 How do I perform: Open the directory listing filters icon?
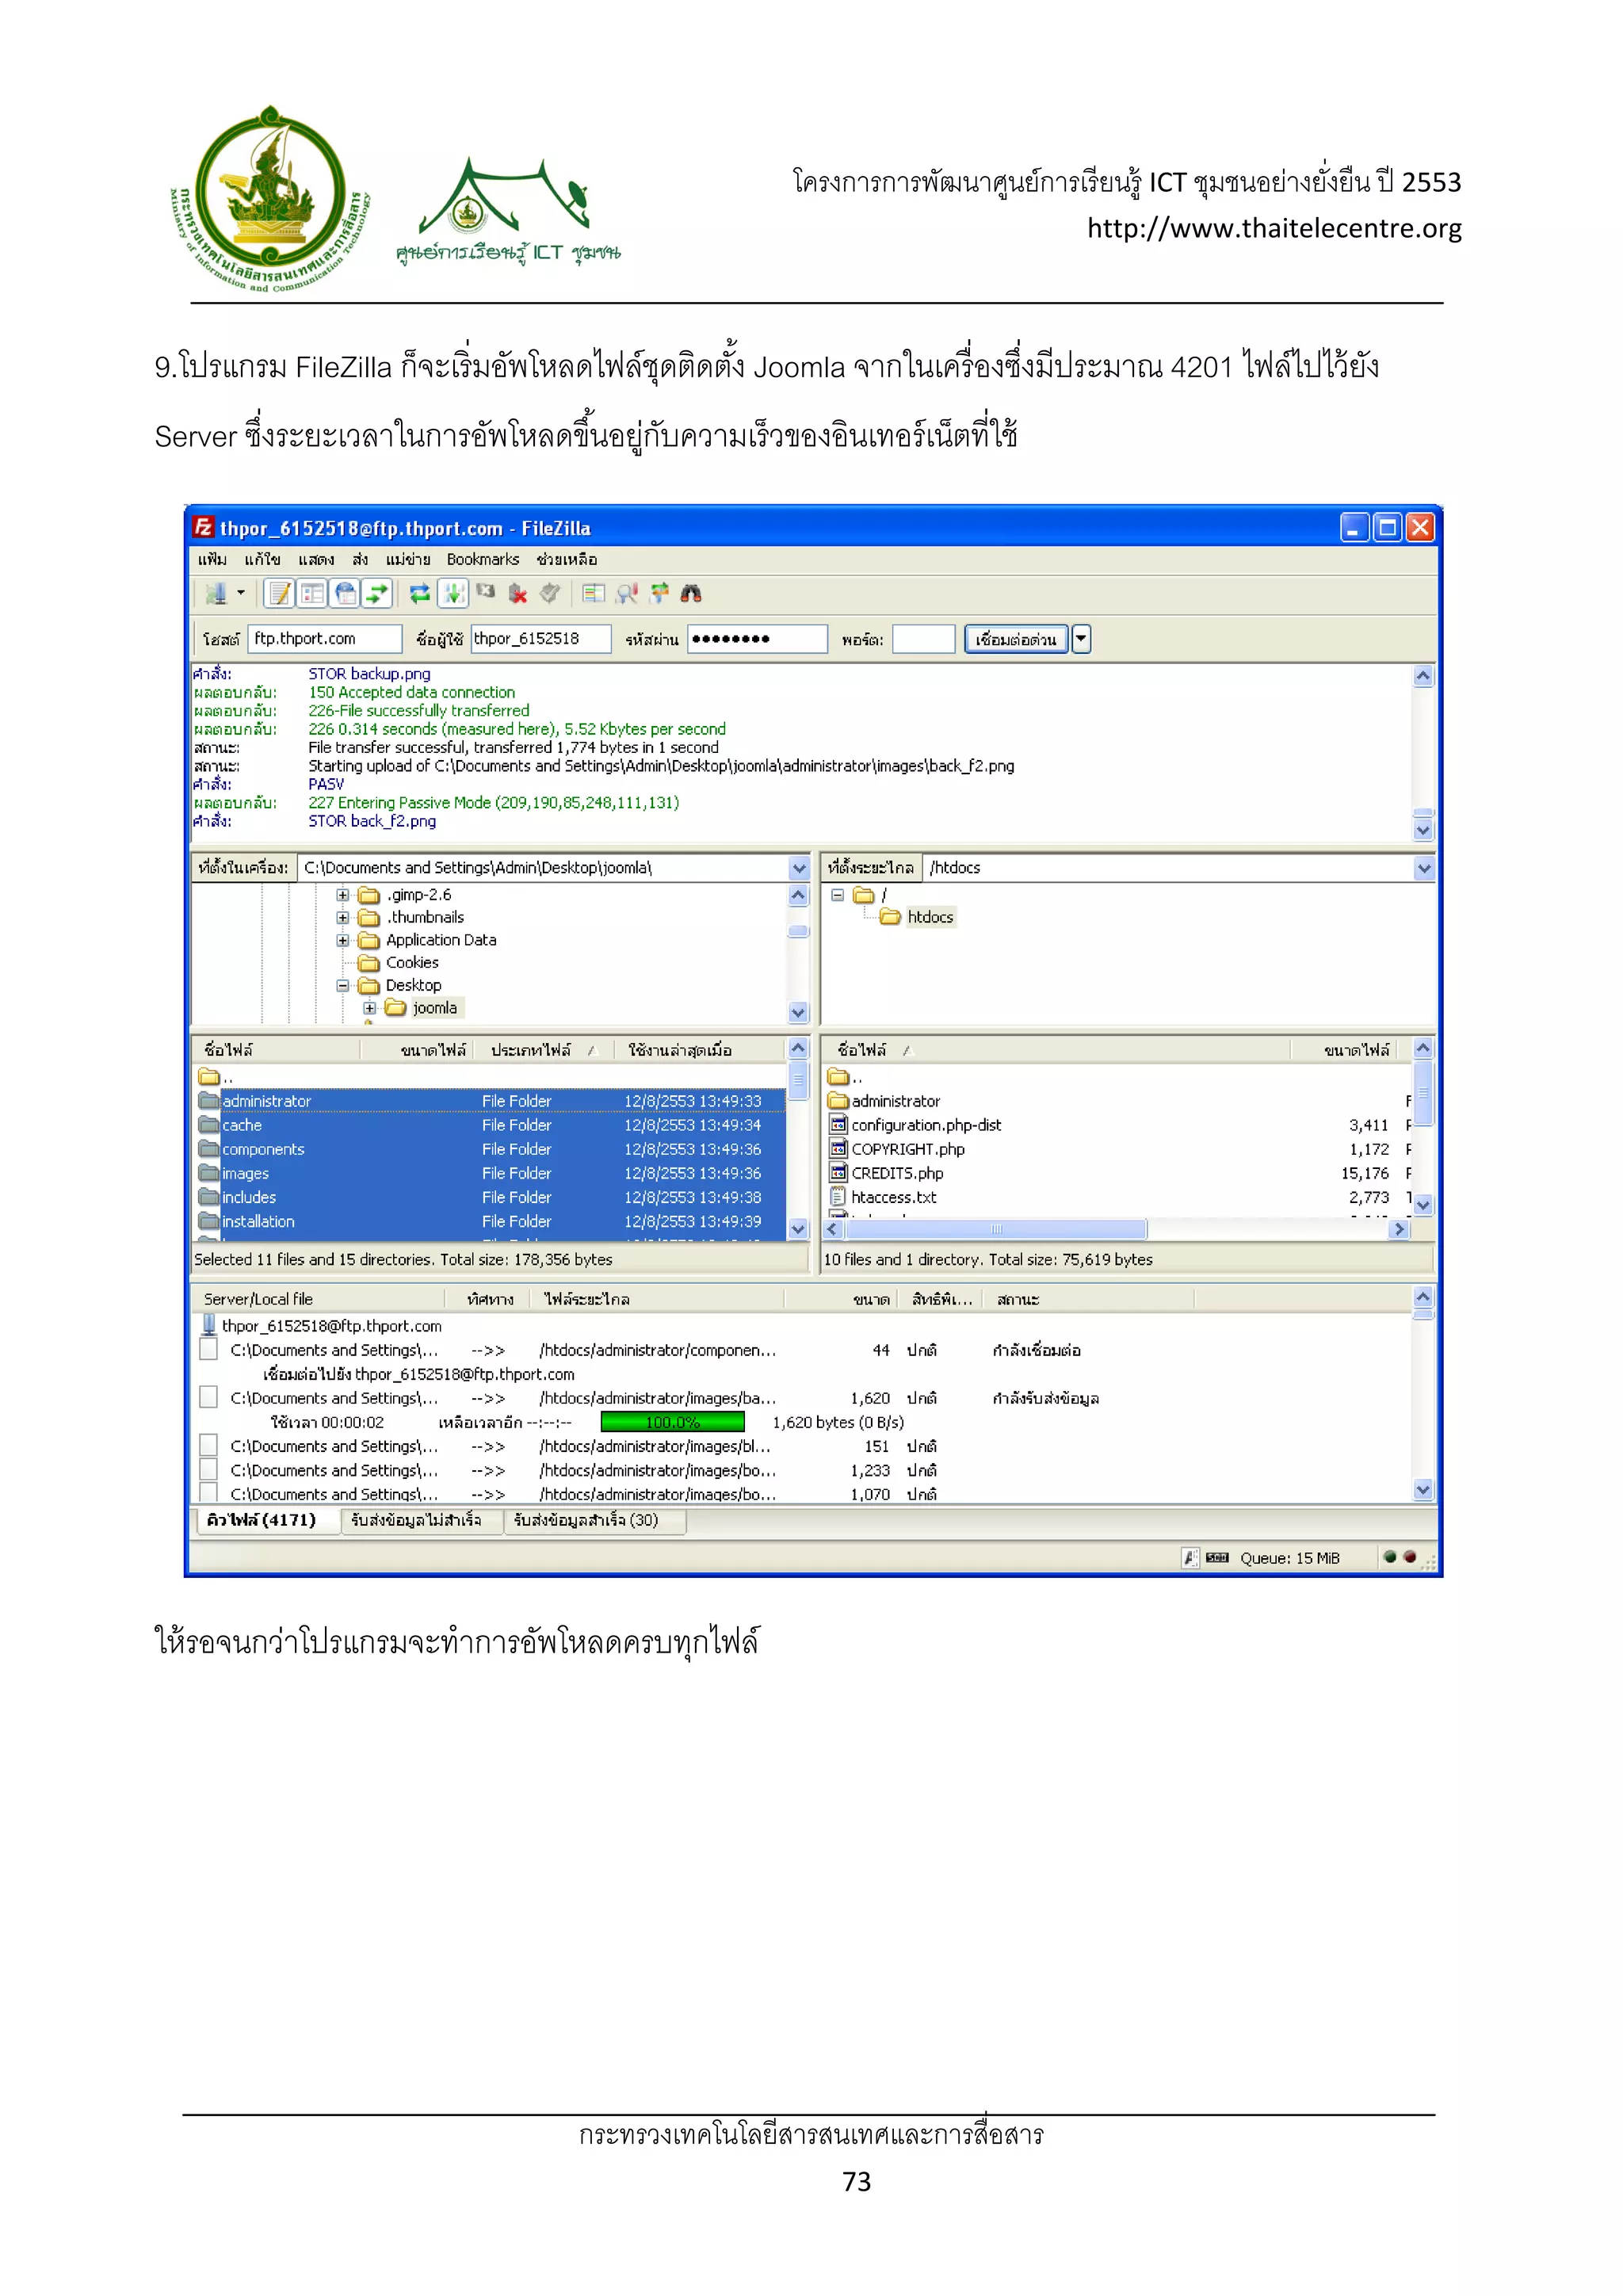(593, 594)
